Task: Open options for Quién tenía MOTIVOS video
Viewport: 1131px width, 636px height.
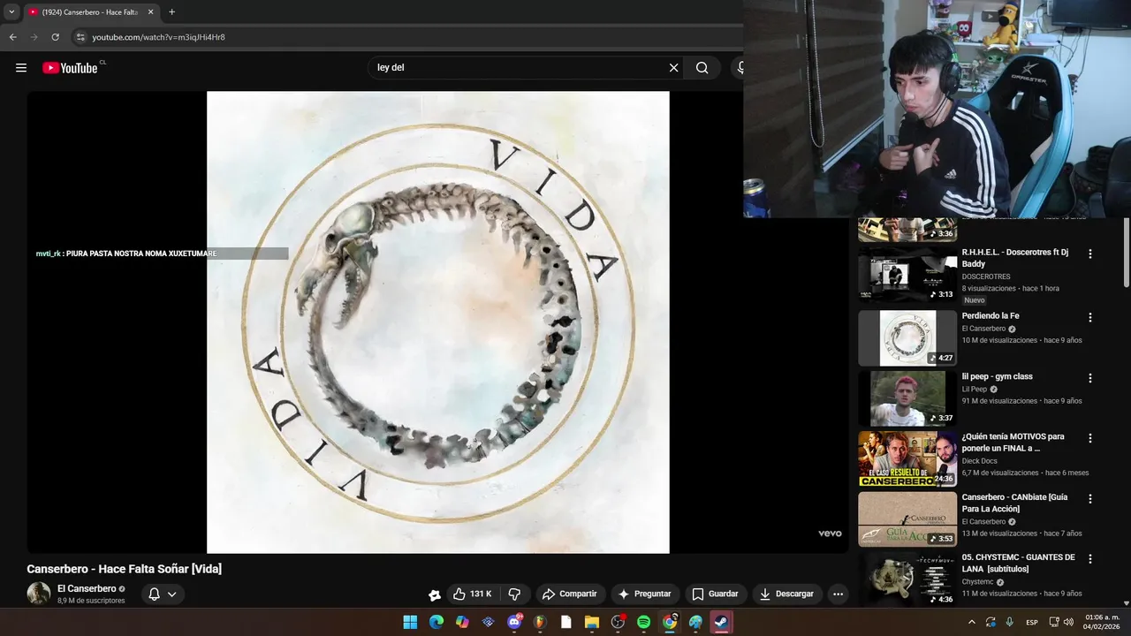Action: tap(1089, 438)
